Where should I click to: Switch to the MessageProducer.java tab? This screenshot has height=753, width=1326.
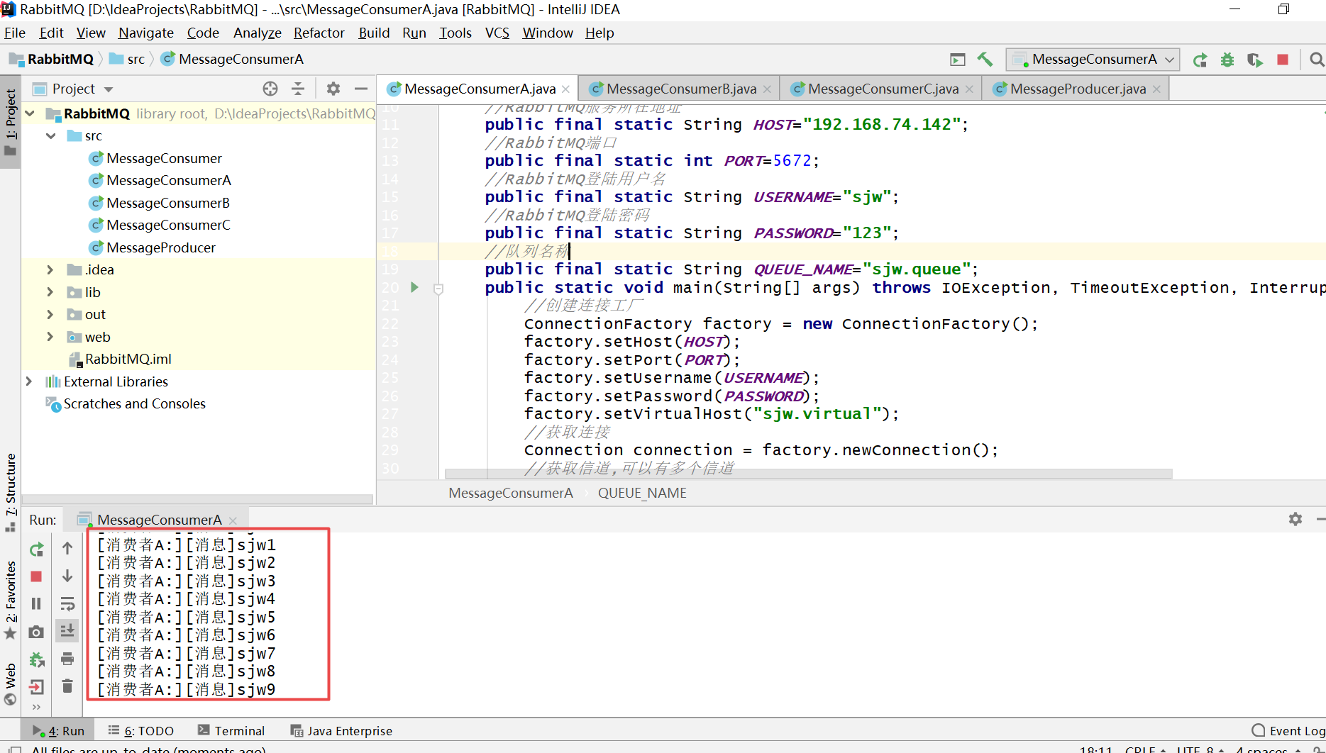pos(1076,89)
